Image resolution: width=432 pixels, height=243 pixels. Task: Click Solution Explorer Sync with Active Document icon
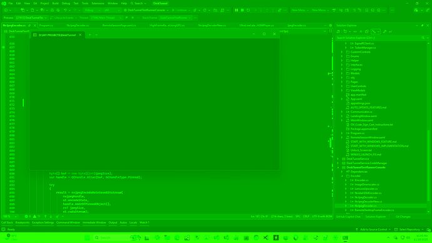pos(355,32)
